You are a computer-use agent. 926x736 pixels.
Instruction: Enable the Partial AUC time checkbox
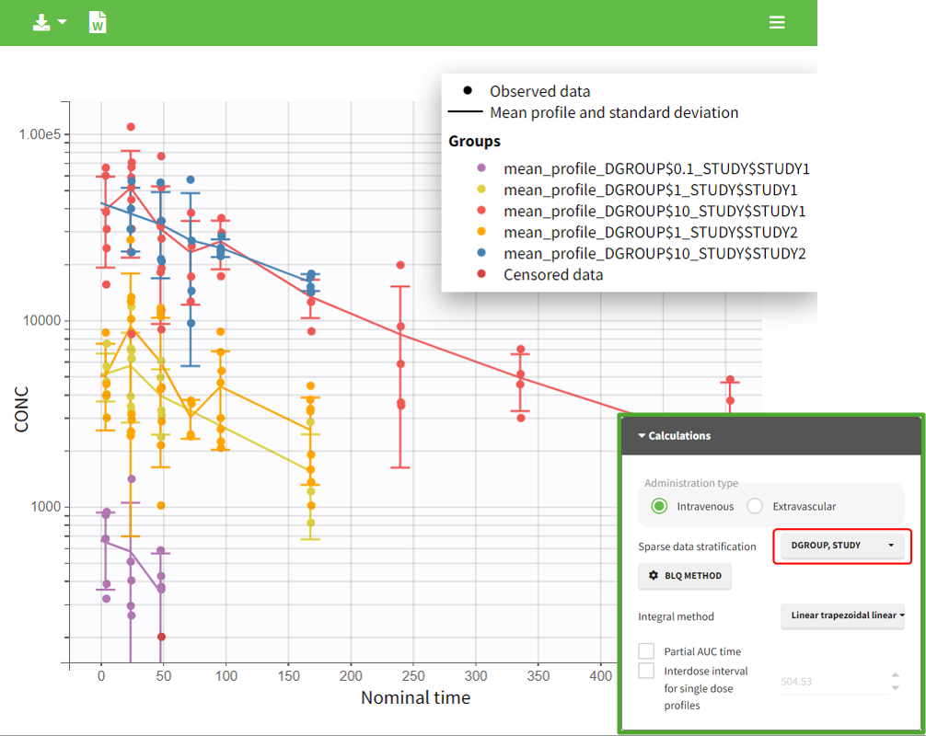(646, 651)
